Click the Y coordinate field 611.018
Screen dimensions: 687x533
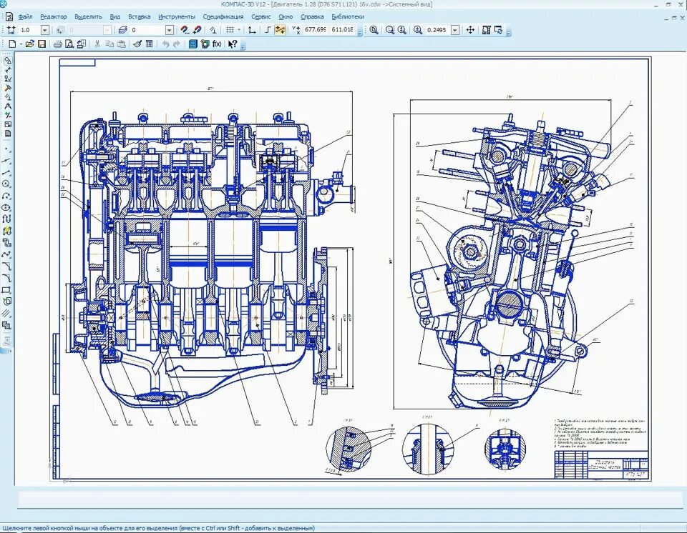pyautogui.click(x=343, y=30)
